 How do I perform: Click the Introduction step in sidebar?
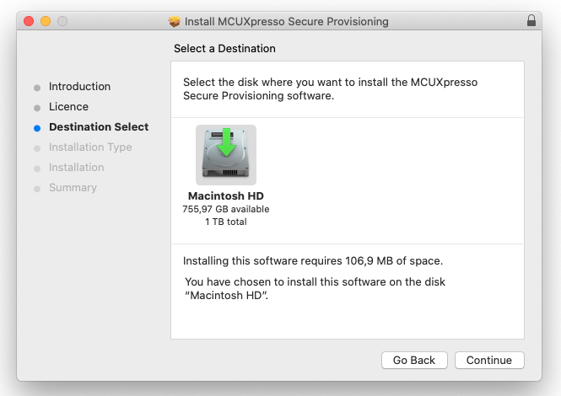(79, 87)
